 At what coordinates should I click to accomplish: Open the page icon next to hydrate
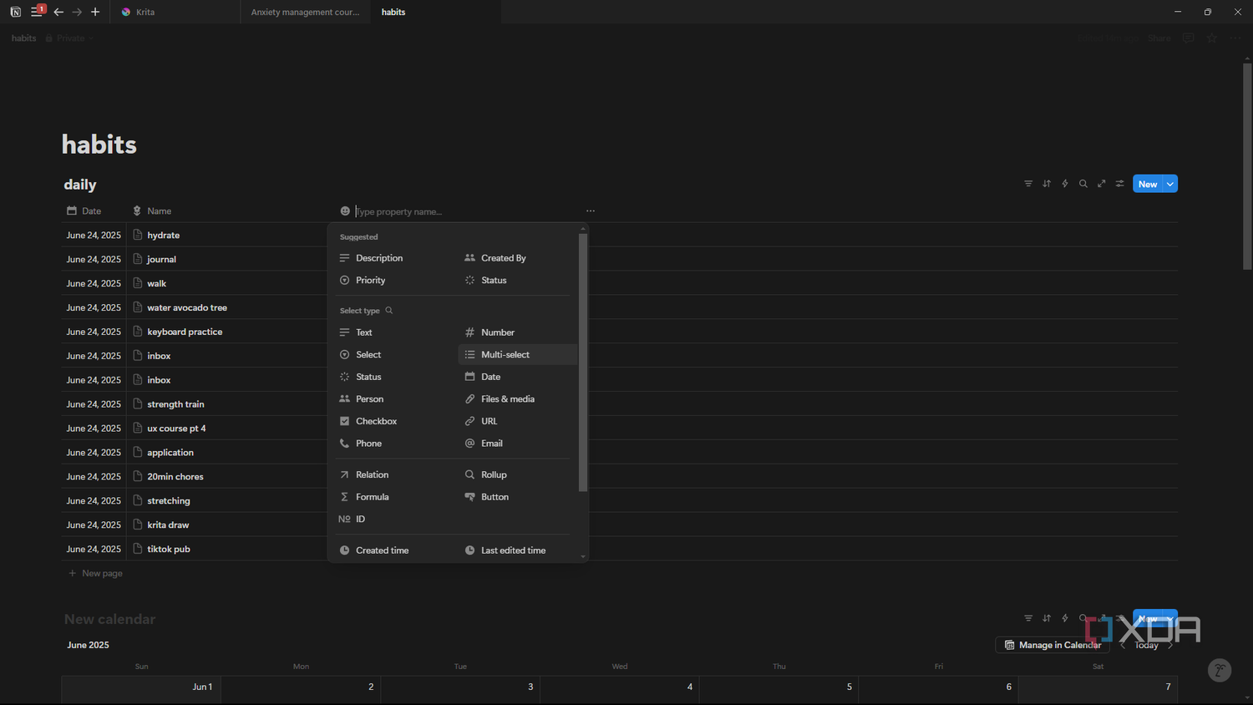pos(138,235)
